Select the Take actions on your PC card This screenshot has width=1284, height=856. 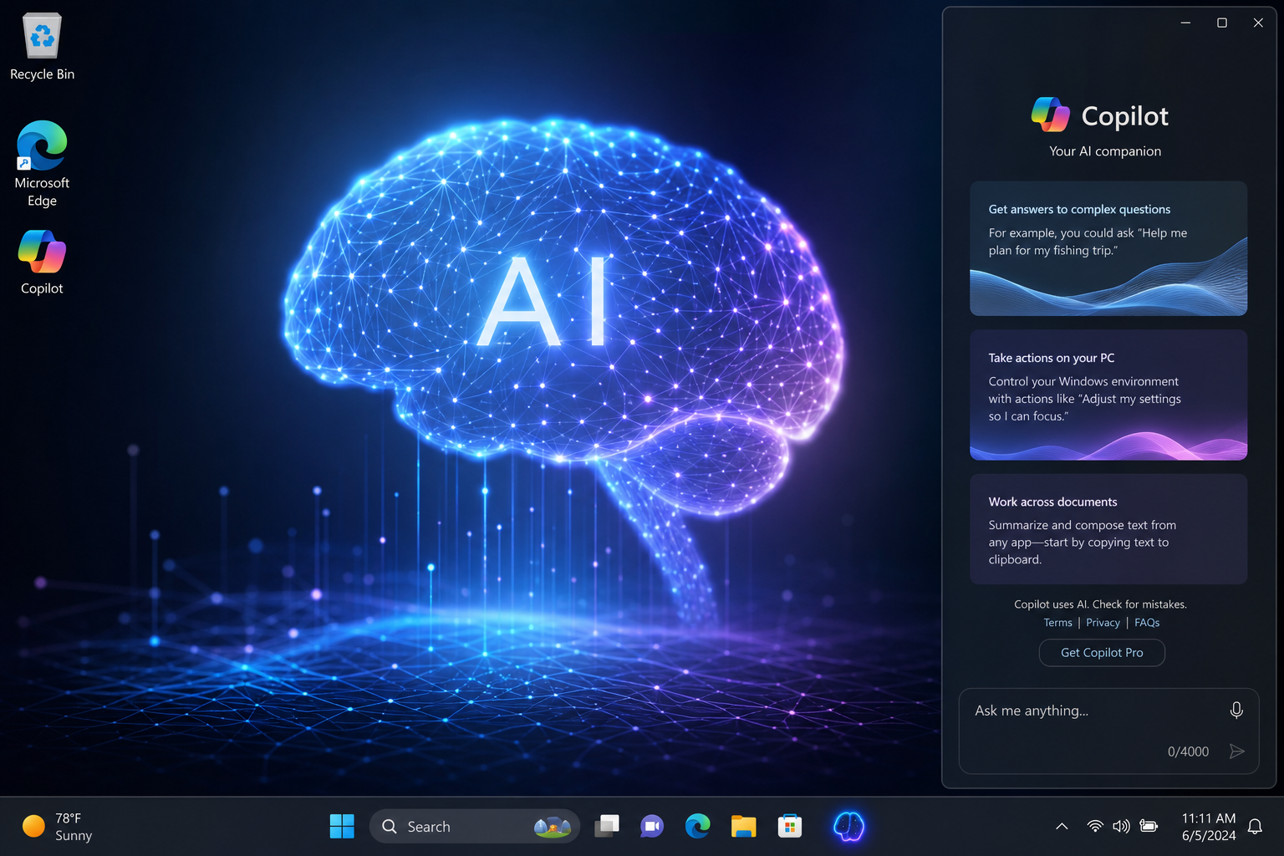click(1108, 395)
